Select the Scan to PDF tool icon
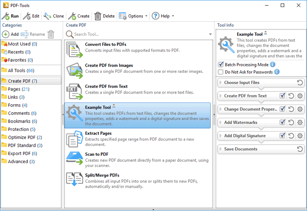The width and height of the screenshot is (307, 211). point(74,158)
